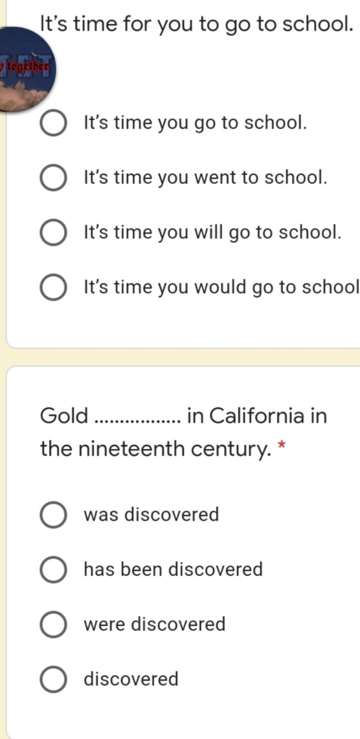Choose the plain 'discovered' radio button
The height and width of the screenshot is (739, 360).
53,679
